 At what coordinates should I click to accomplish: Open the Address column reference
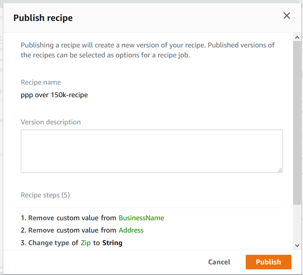131,230
